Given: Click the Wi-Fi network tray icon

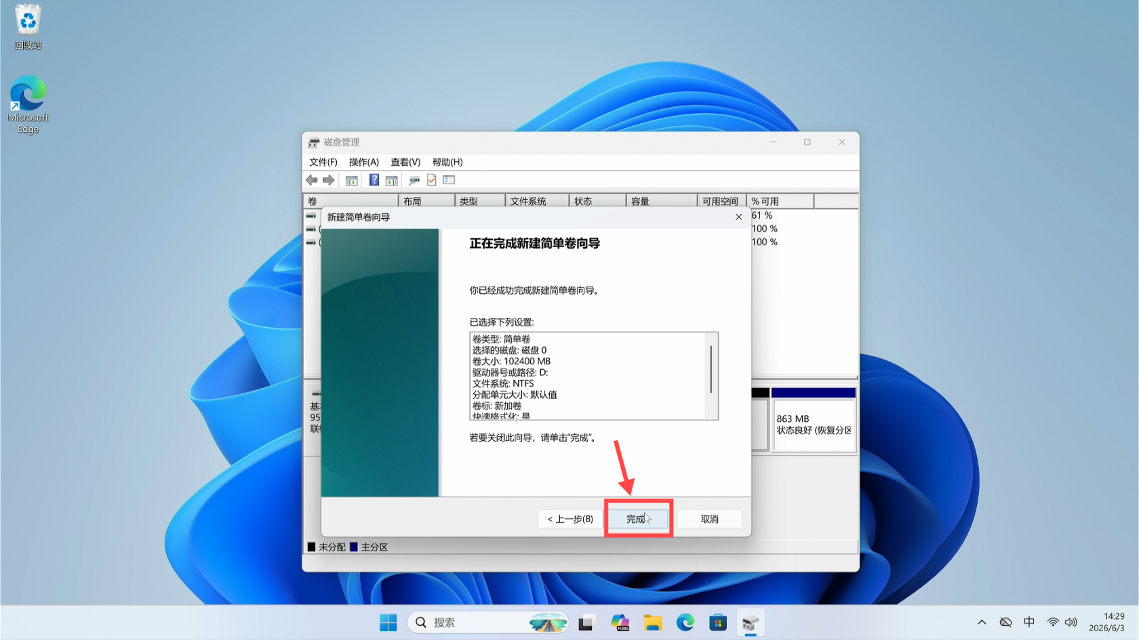Looking at the screenshot, I should (x=1053, y=622).
